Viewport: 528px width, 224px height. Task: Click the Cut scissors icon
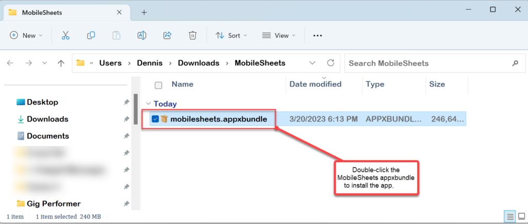(65, 36)
